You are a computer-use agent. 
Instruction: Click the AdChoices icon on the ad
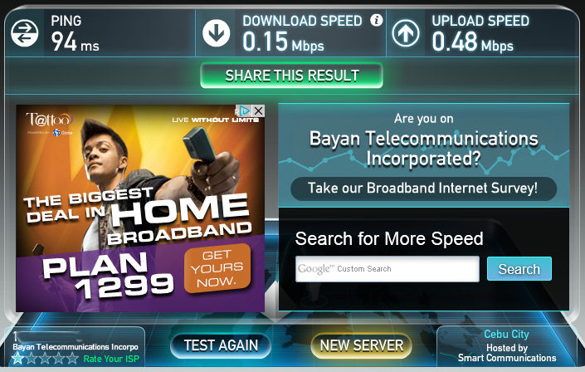[x=244, y=110]
